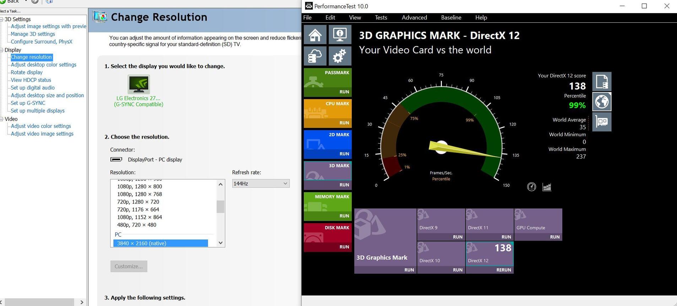Open the Tests menu
This screenshot has height=306, width=677.
(381, 17)
